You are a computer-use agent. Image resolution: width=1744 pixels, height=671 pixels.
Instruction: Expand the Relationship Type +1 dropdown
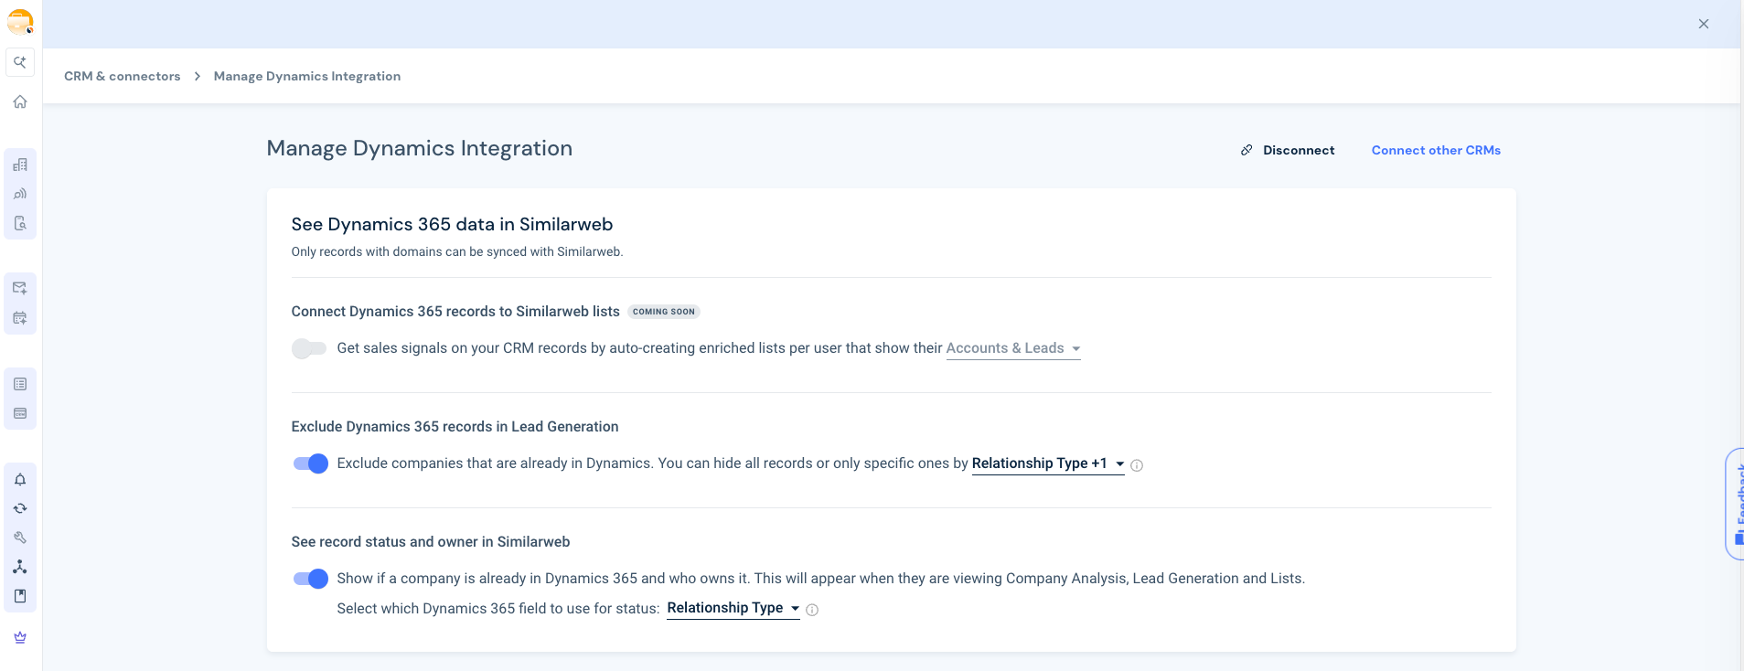click(x=1048, y=463)
